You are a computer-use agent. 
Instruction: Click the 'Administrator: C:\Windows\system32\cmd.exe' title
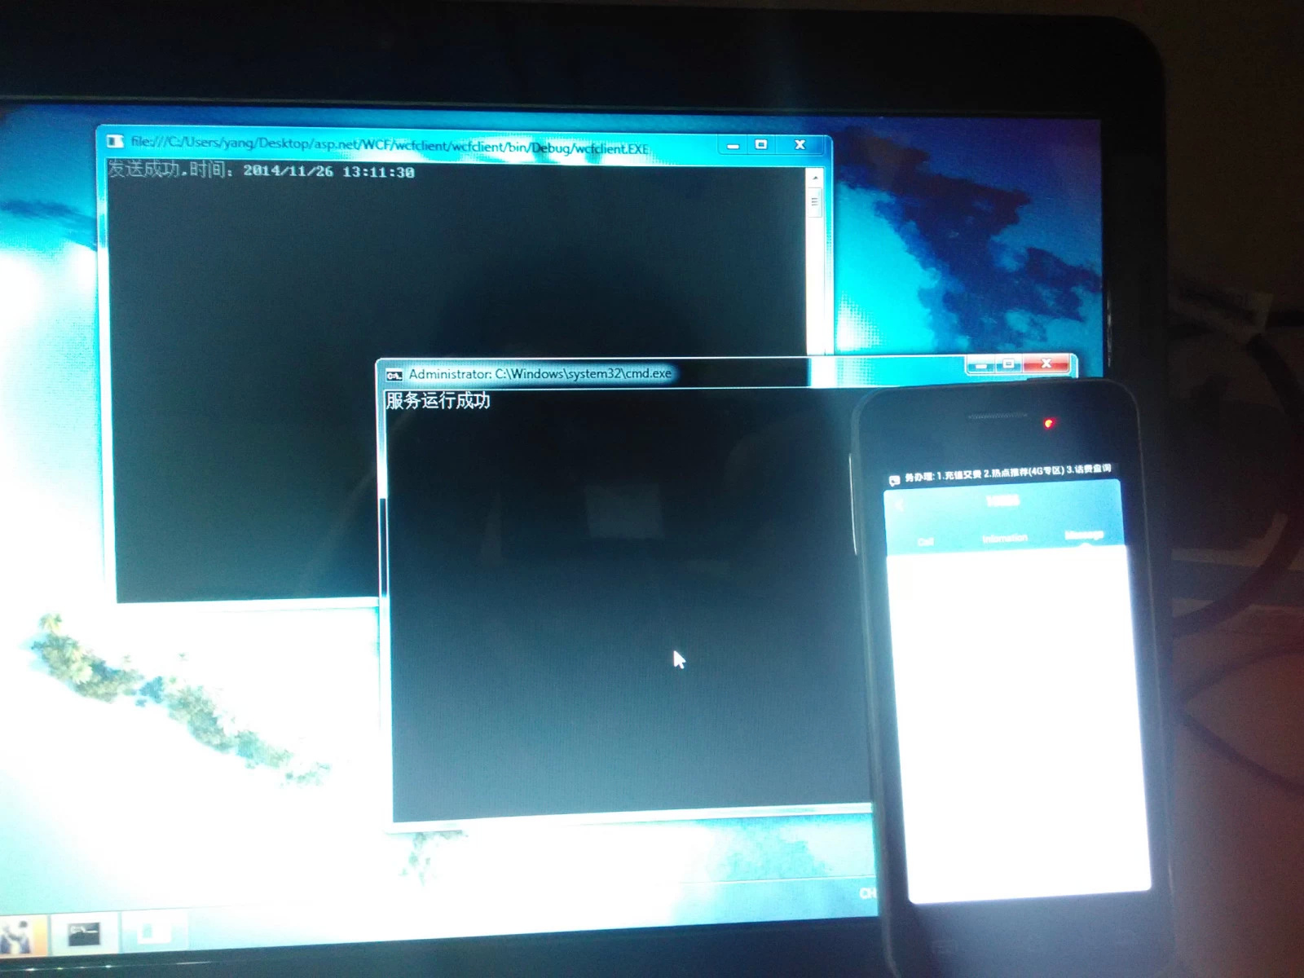[540, 374]
